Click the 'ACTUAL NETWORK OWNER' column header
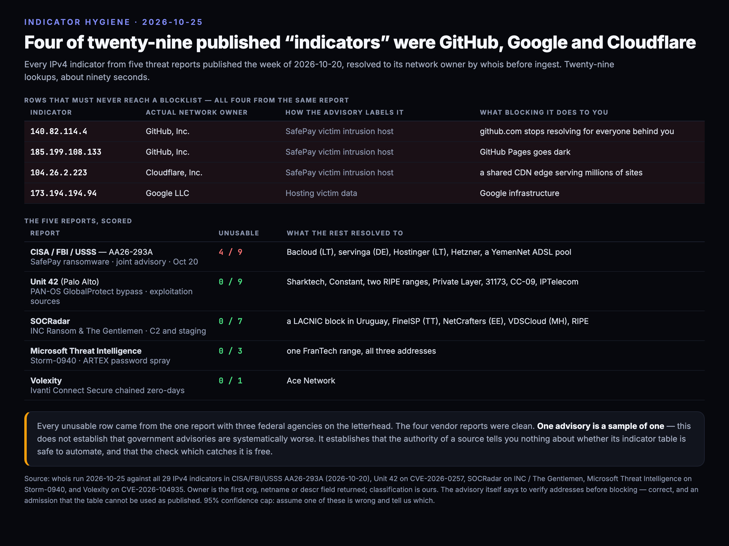The image size is (729, 546). click(197, 113)
